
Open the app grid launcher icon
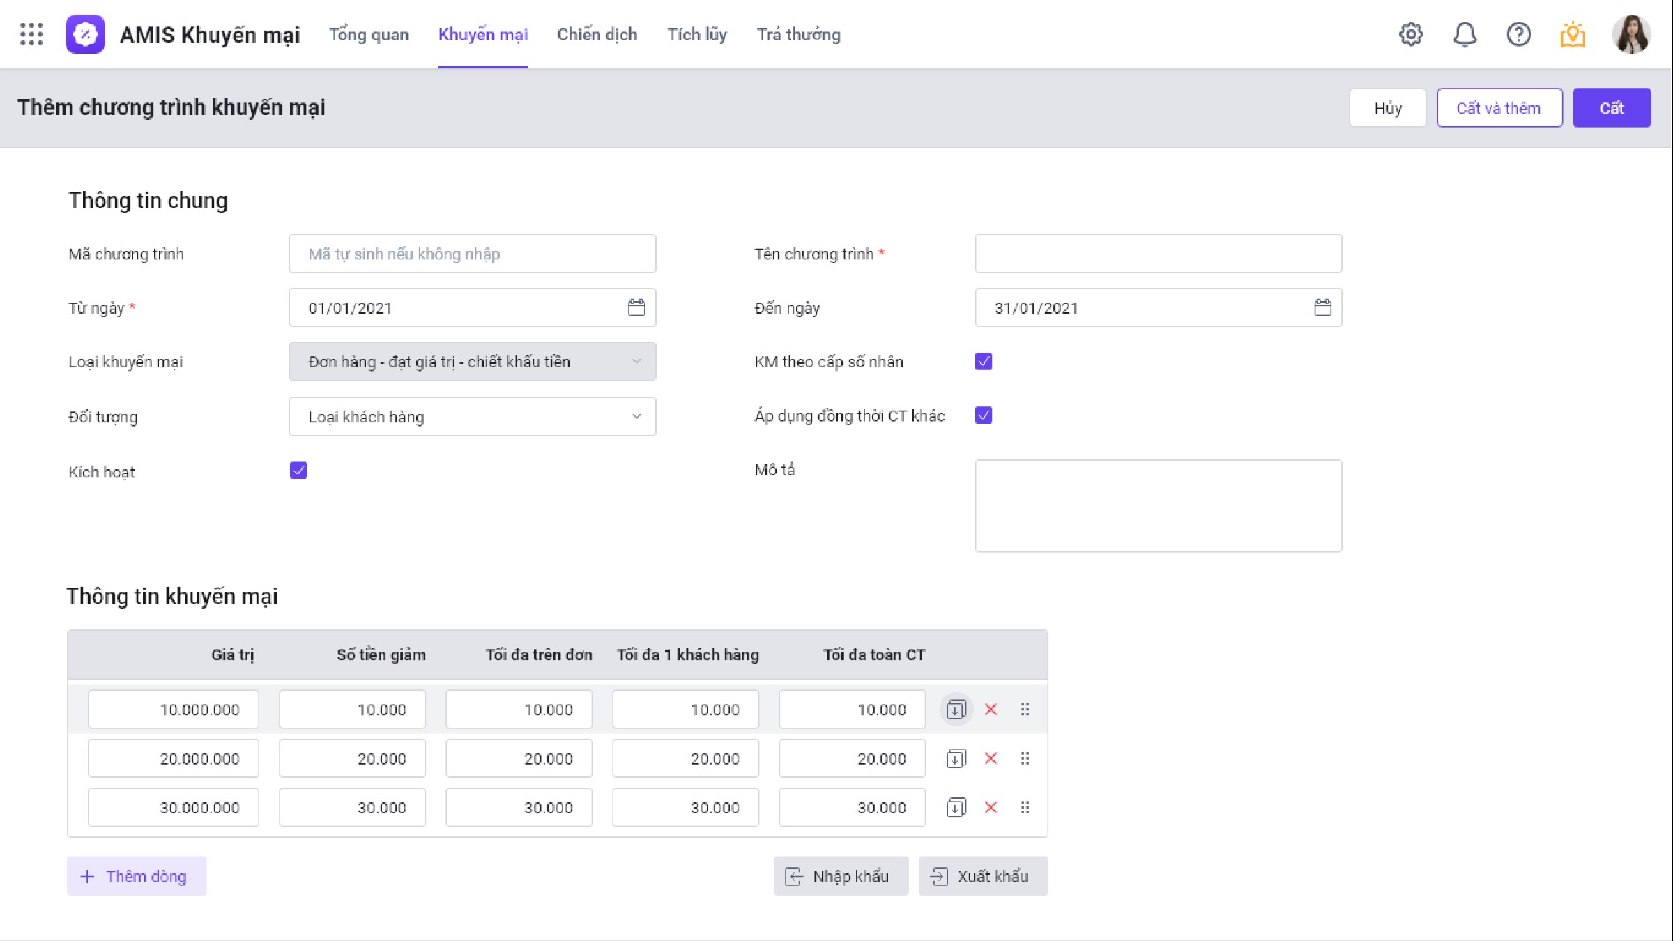point(31,34)
